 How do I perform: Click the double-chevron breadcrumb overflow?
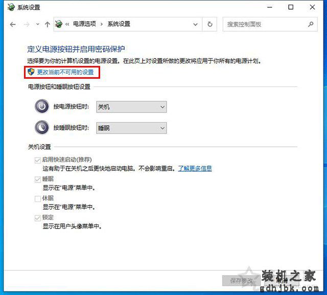pos(67,24)
